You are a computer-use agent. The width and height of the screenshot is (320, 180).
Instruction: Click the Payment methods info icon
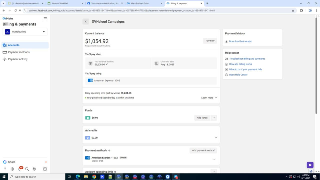(x=109, y=150)
